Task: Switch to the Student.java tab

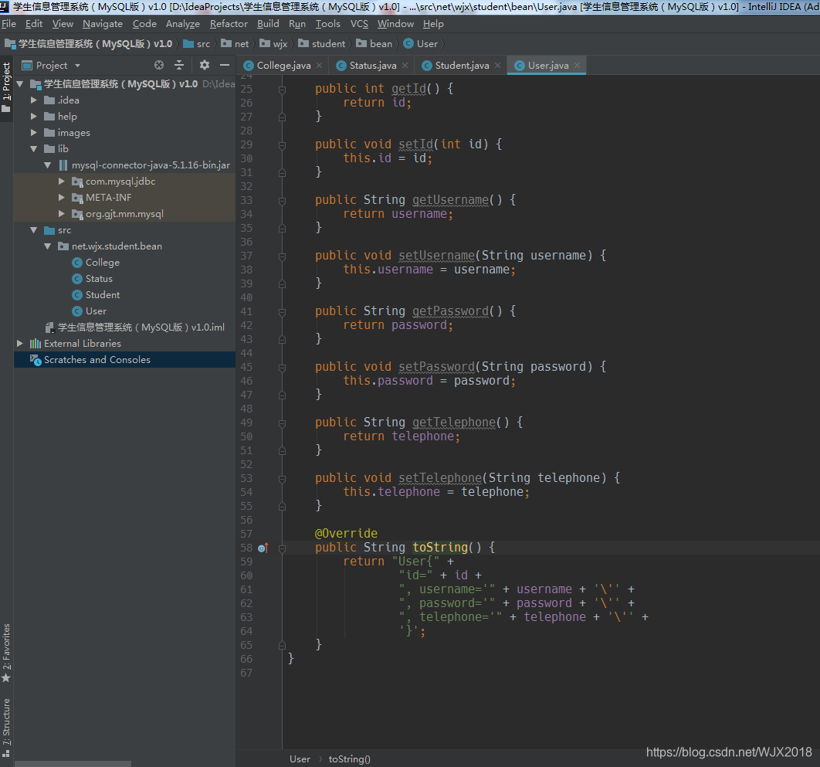Action: pyautogui.click(x=461, y=66)
